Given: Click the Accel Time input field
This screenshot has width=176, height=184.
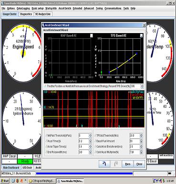Looking at the screenshot, I should (83, 141).
